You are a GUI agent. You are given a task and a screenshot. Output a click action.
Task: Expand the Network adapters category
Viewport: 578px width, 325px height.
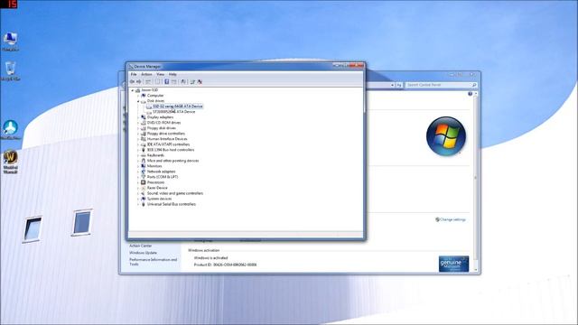(x=138, y=172)
